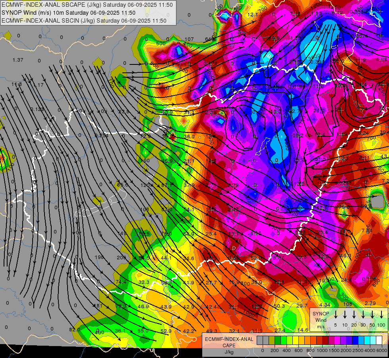
Task: Click the '4000' tick on the CAPE scale
Action: point(370,350)
